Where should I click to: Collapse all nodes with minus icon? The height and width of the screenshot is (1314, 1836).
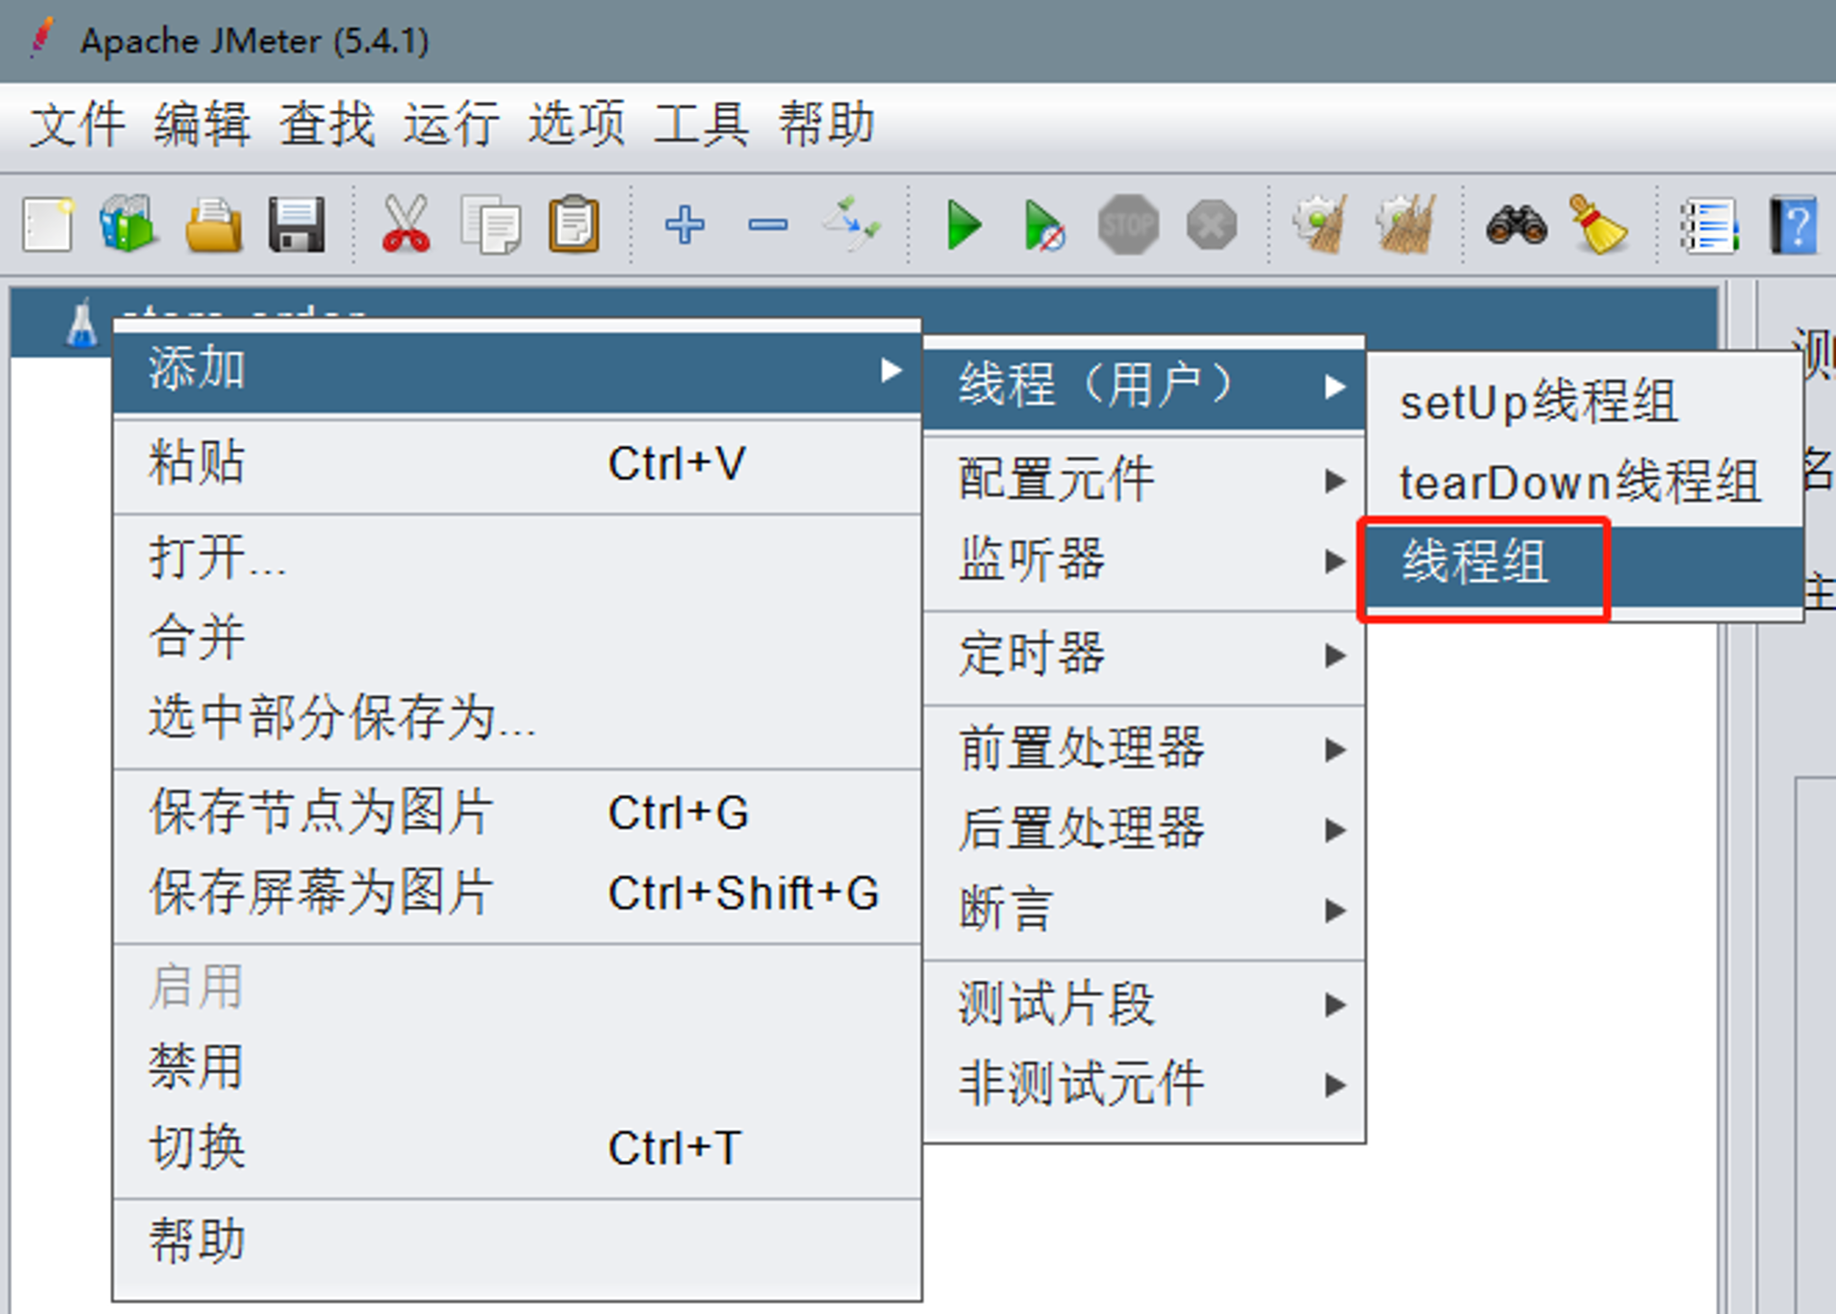click(x=767, y=225)
